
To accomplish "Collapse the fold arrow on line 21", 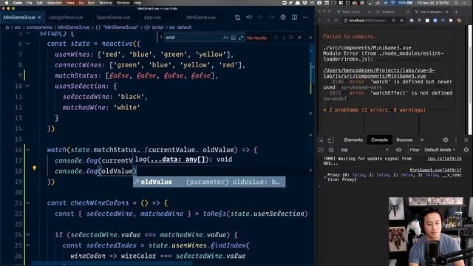I will click(x=28, y=203).
